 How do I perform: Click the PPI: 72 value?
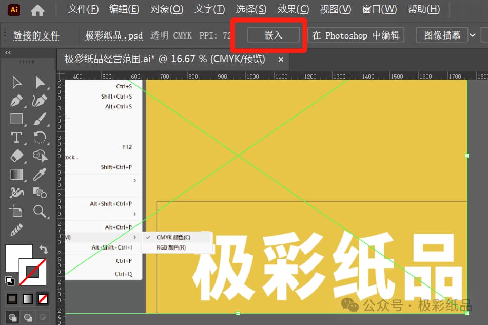coord(215,35)
